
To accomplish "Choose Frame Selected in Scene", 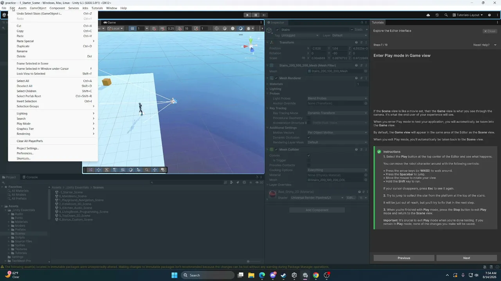I will [53, 64].
